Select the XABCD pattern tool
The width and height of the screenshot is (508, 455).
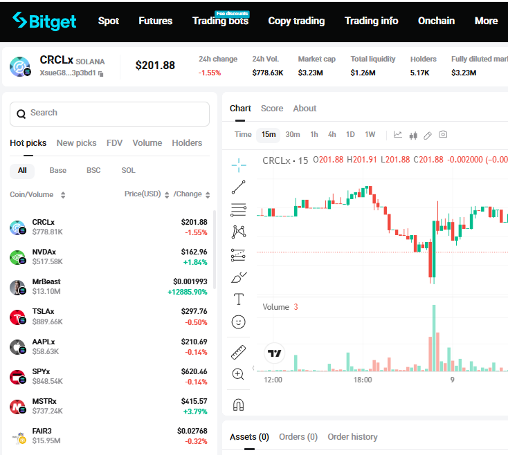pos(239,232)
